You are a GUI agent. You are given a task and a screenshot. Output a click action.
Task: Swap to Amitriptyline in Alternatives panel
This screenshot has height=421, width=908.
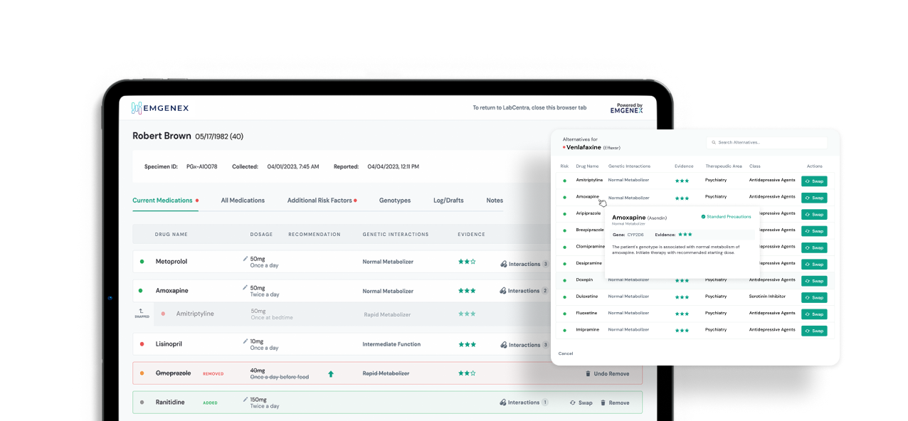[x=814, y=181]
